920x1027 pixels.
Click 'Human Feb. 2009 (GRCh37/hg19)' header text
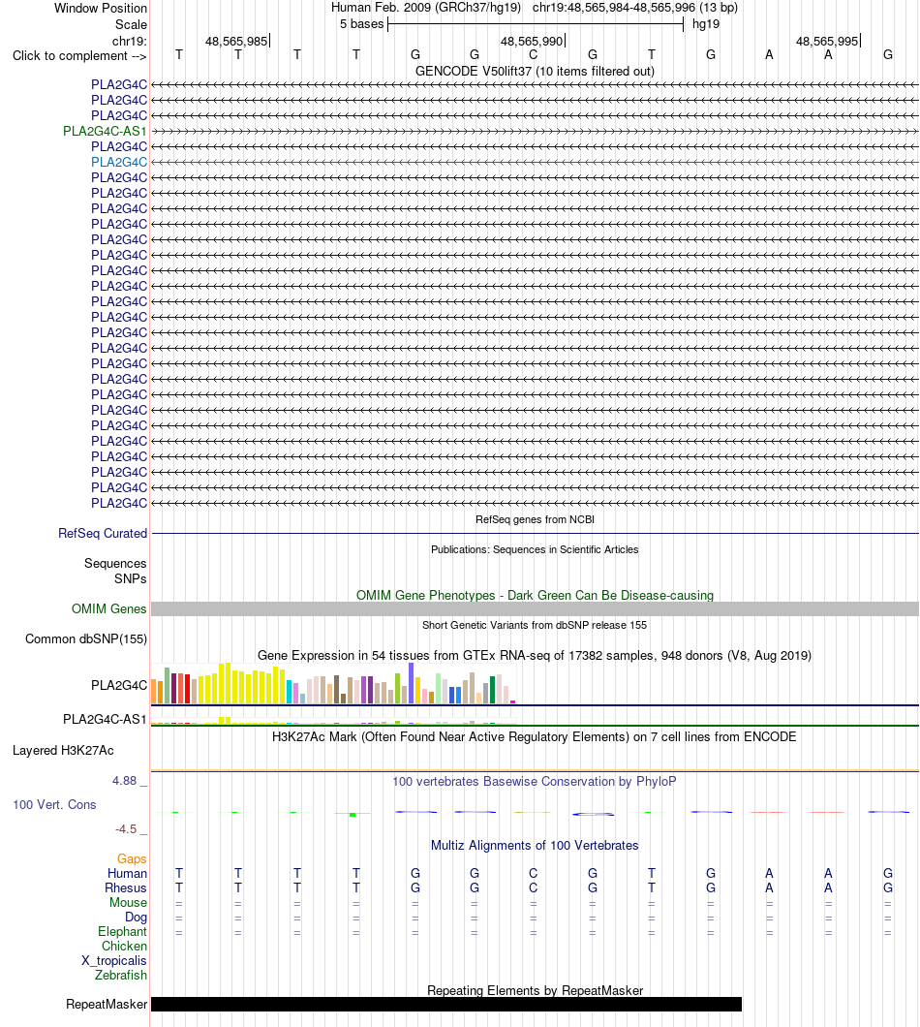[426, 7]
